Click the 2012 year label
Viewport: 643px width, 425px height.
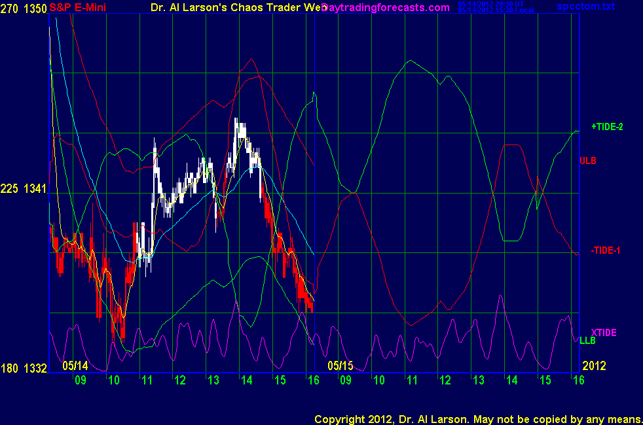(x=595, y=365)
